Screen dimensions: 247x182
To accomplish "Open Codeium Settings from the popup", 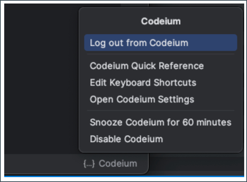I will click(142, 99).
